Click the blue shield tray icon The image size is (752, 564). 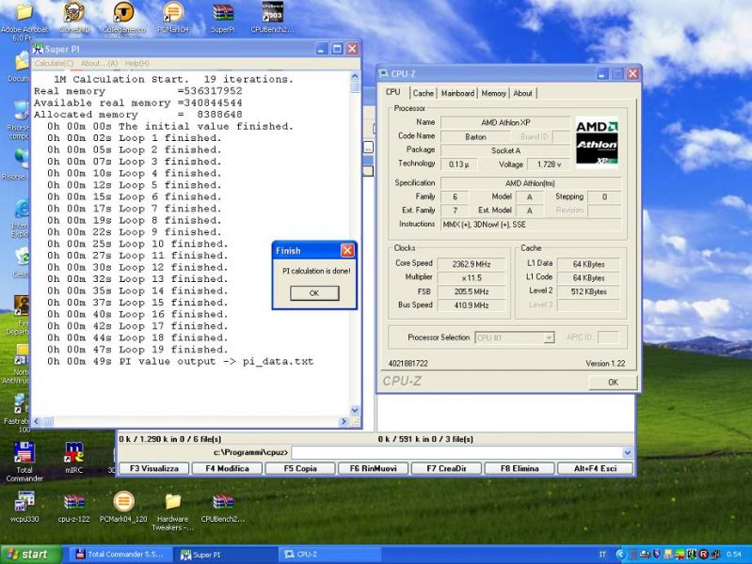point(657,555)
